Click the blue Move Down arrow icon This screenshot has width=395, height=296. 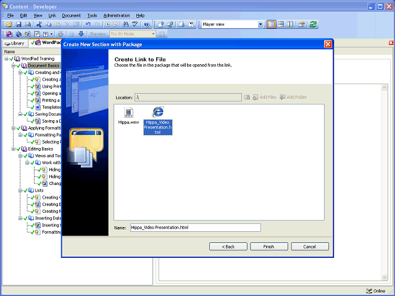(81, 34)
